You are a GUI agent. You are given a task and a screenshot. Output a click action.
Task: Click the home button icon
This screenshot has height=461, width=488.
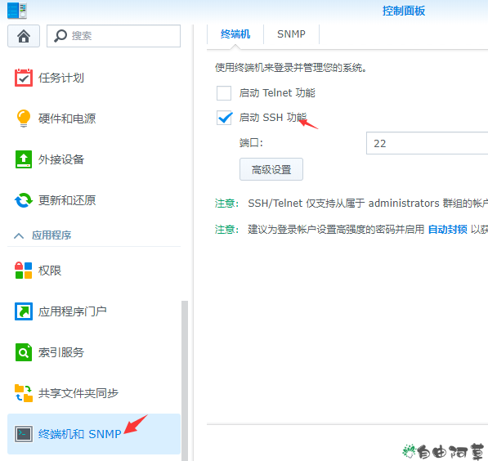click(x=24, y=36)
